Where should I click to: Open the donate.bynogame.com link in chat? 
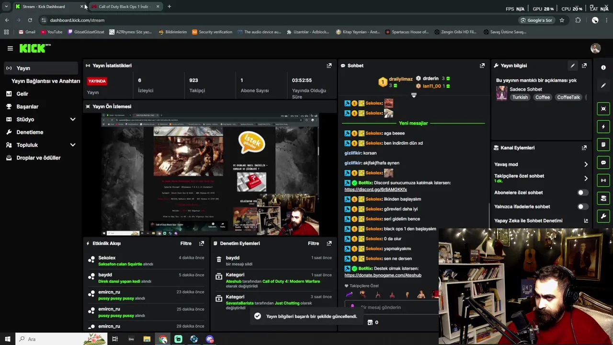[x=383, y=276]
